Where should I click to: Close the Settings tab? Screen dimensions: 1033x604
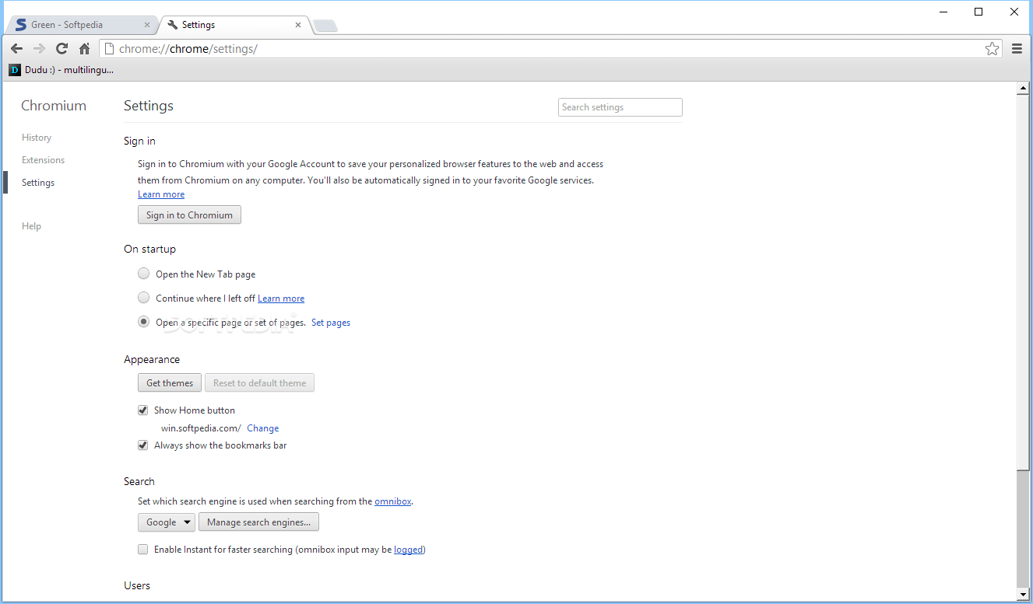tap(298, 25)
